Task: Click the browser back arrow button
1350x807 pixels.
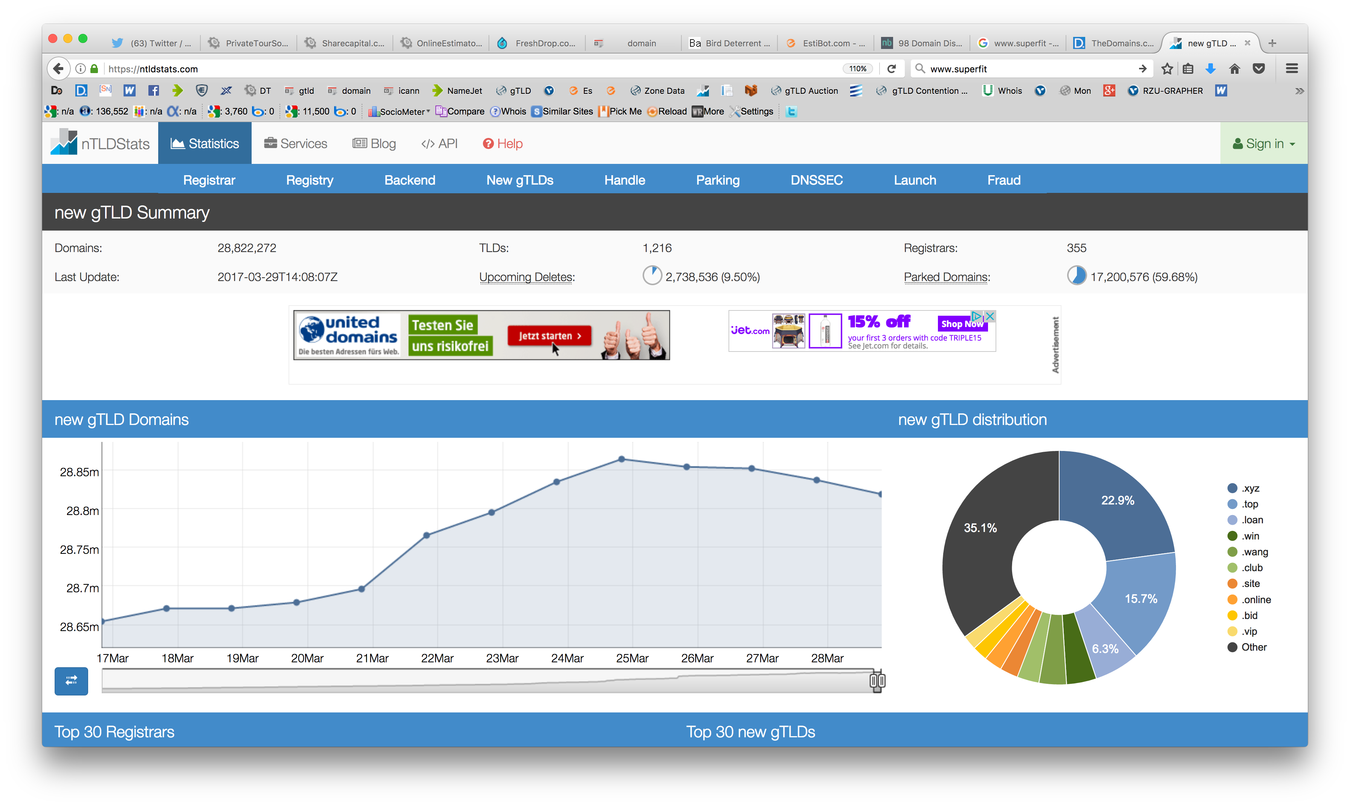Action: [59, 69]
